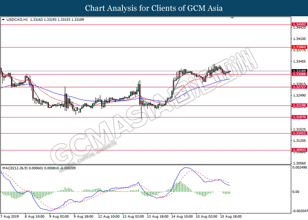Click the 1.31525 axis price value

299,129
